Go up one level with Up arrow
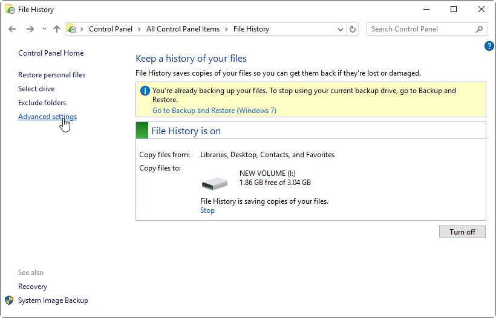 pyautogui.click(x=57, y=29)
